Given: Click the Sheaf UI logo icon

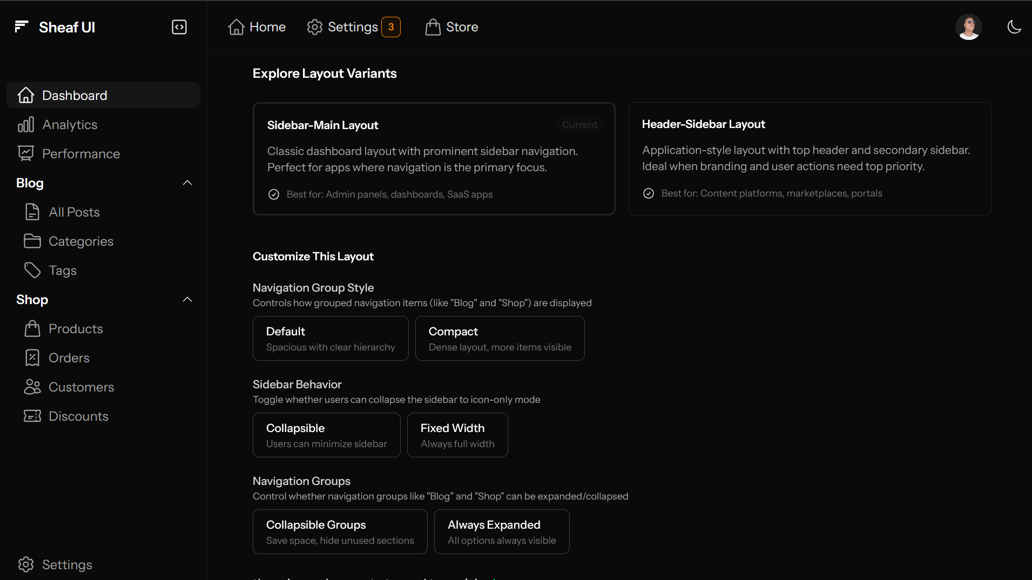Looking at the screenshot, I should pos(21,27).
